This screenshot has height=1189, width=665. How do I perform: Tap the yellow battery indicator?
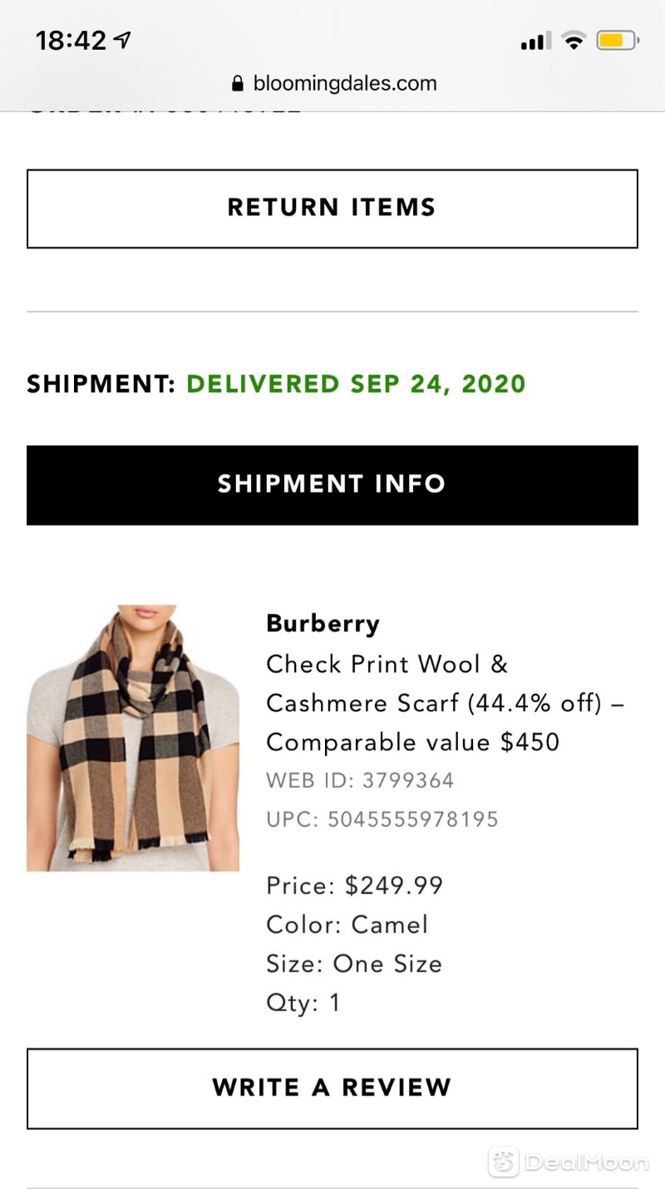617,40
